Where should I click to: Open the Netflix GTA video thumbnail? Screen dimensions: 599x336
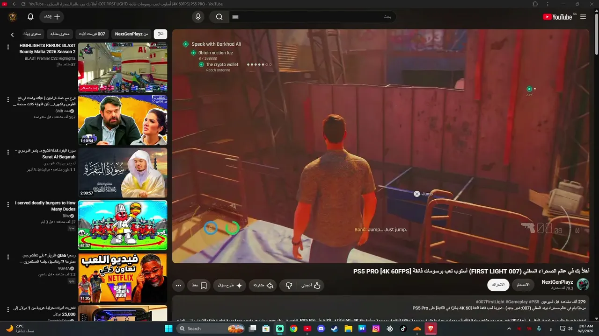coord(123,278)
